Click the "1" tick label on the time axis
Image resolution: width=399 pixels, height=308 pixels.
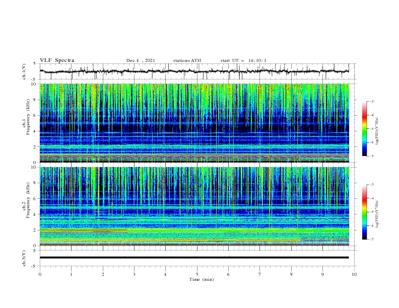point(71,274)
